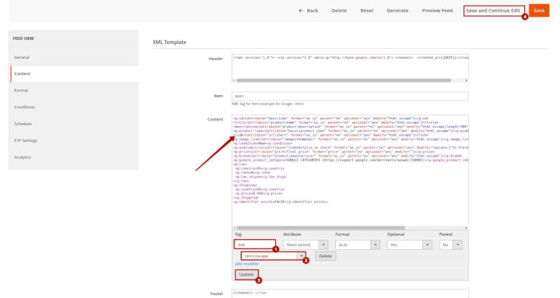
Task: Open FTP Settings in sidebar
Action: (26, 140)
